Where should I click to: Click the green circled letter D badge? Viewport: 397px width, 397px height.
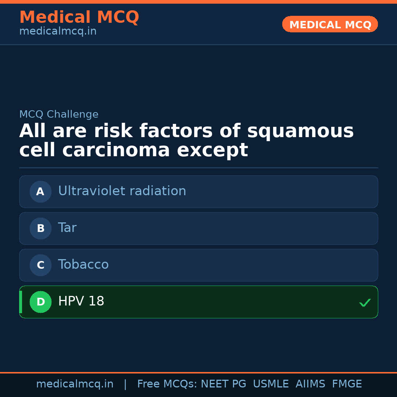click(x=40, y=302)
